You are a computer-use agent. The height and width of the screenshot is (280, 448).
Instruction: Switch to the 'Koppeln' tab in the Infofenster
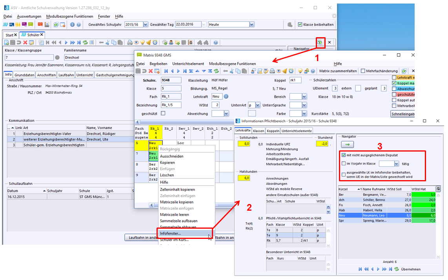coord(273,131)
